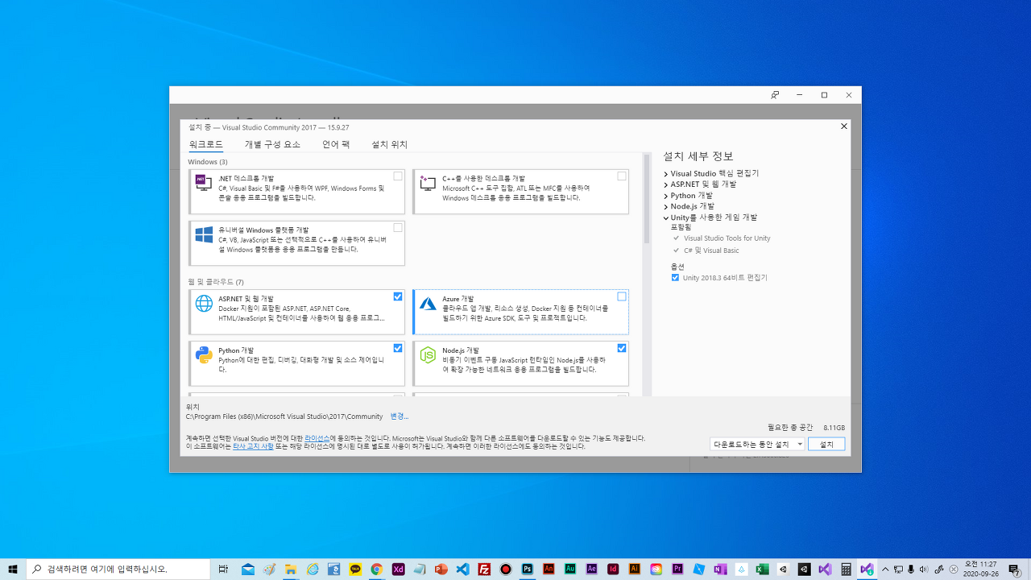Click the 설치 install button
Screen dimensions: 1031x580
tap(826, 444)
